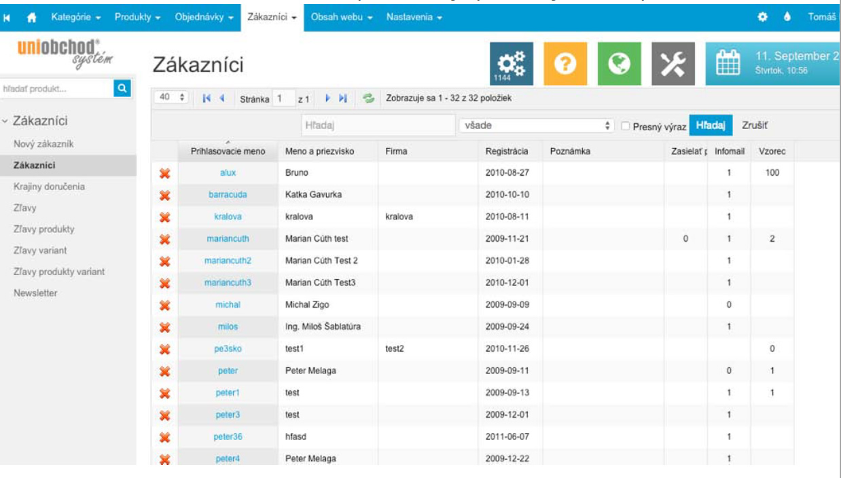
Task: Click the gears tile showing 1144
Action: point(511,65)
